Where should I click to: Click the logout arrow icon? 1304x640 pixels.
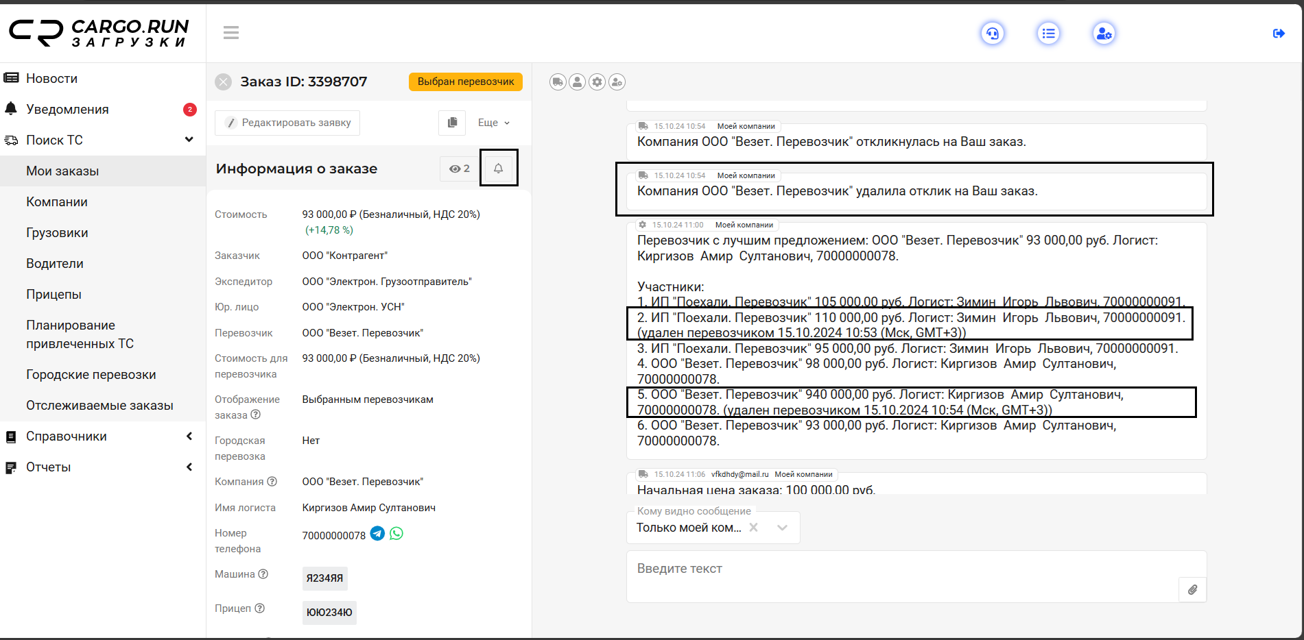(x=1279, y=34)
